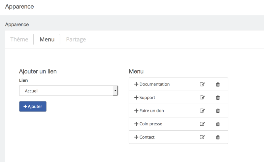
Task: Delete the Contact menu entry
Action: coord(218,137)
